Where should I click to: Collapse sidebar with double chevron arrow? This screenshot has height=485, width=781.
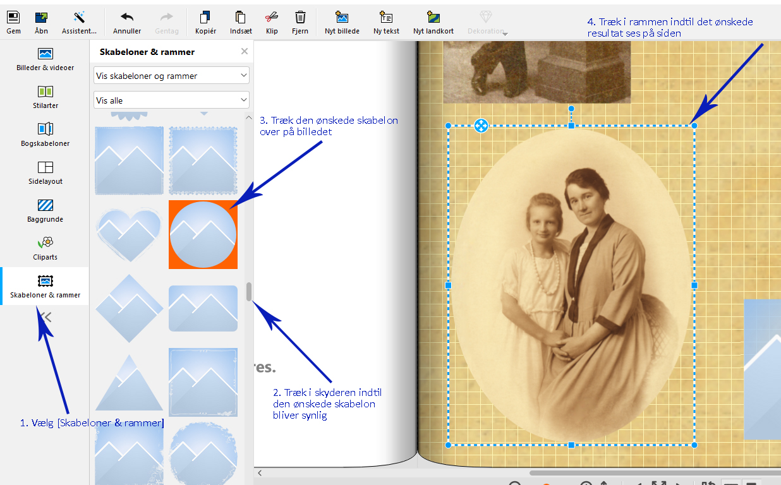click(x=45, y=317)
